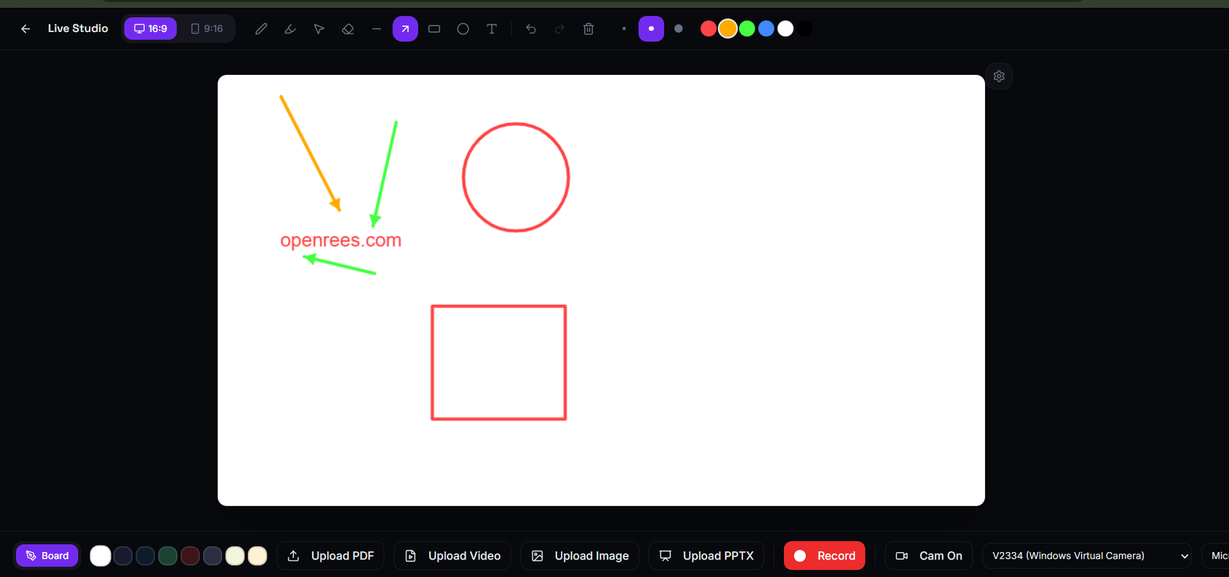The image size is (1229, 577).
Task: Clear the board with trash icon
Action: [x=589, y=29]
